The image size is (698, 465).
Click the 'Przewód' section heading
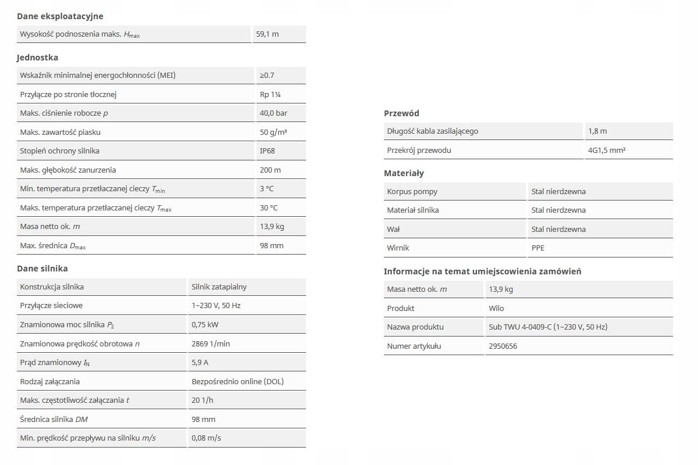pyautogui.click(x=401, y=113)
